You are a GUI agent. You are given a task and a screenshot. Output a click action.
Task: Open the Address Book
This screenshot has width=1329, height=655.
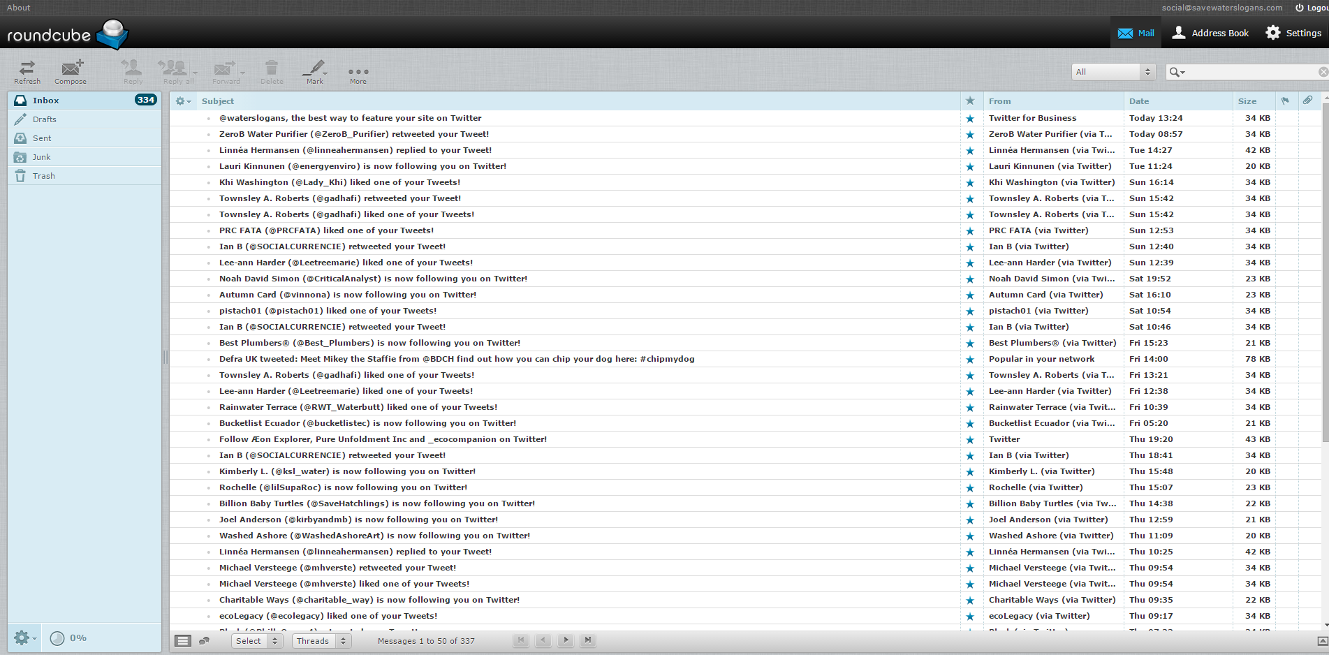(1210, 33)
